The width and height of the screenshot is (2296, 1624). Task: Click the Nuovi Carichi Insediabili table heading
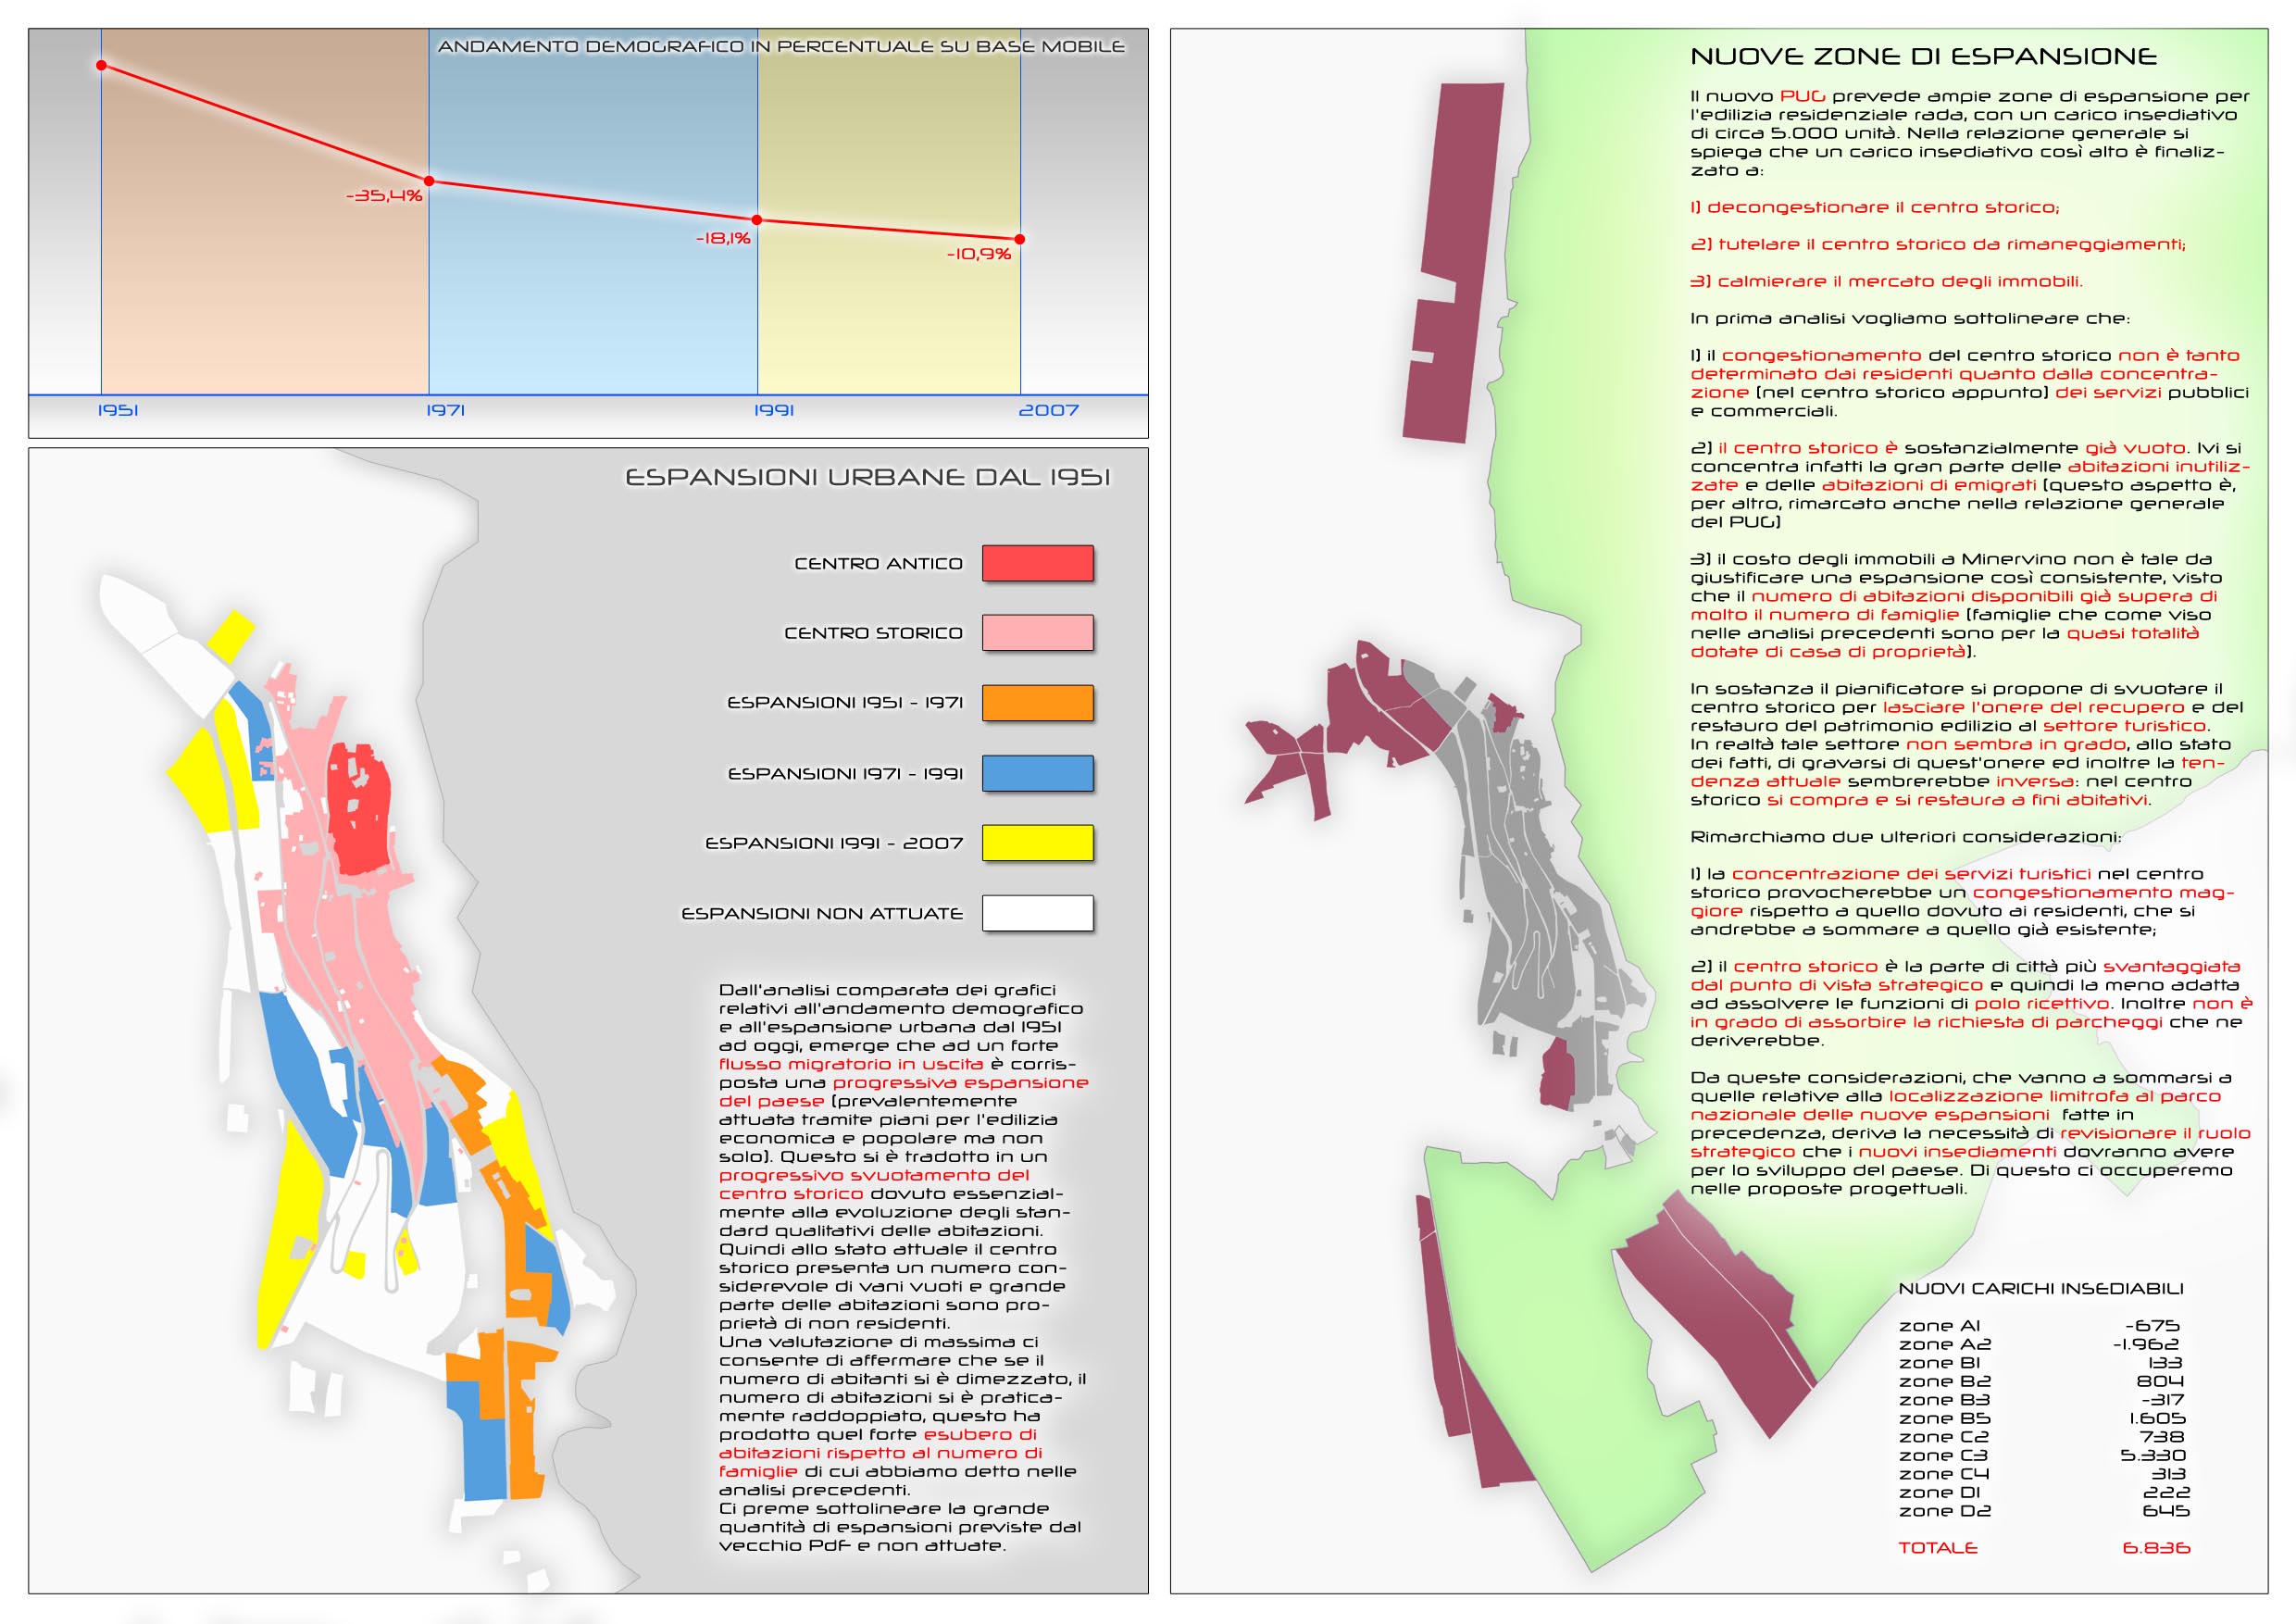pos(2041,1289)
